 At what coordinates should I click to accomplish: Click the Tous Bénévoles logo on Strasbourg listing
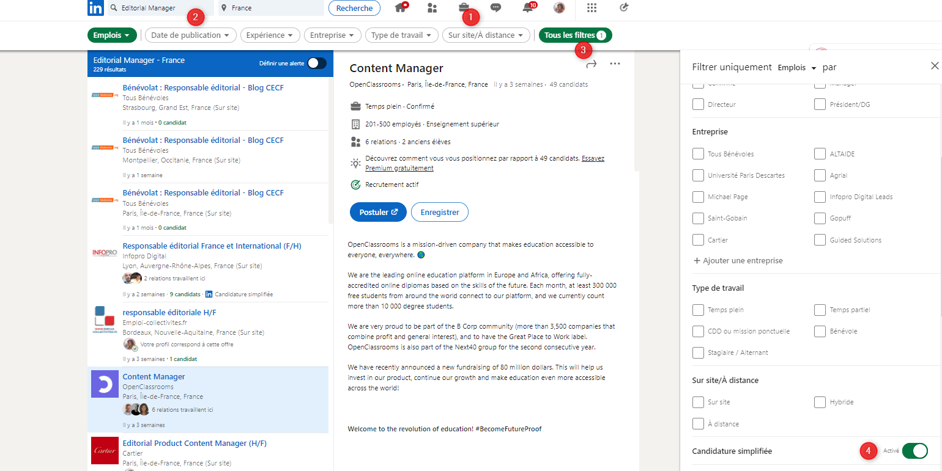click(x=104, y=94)
